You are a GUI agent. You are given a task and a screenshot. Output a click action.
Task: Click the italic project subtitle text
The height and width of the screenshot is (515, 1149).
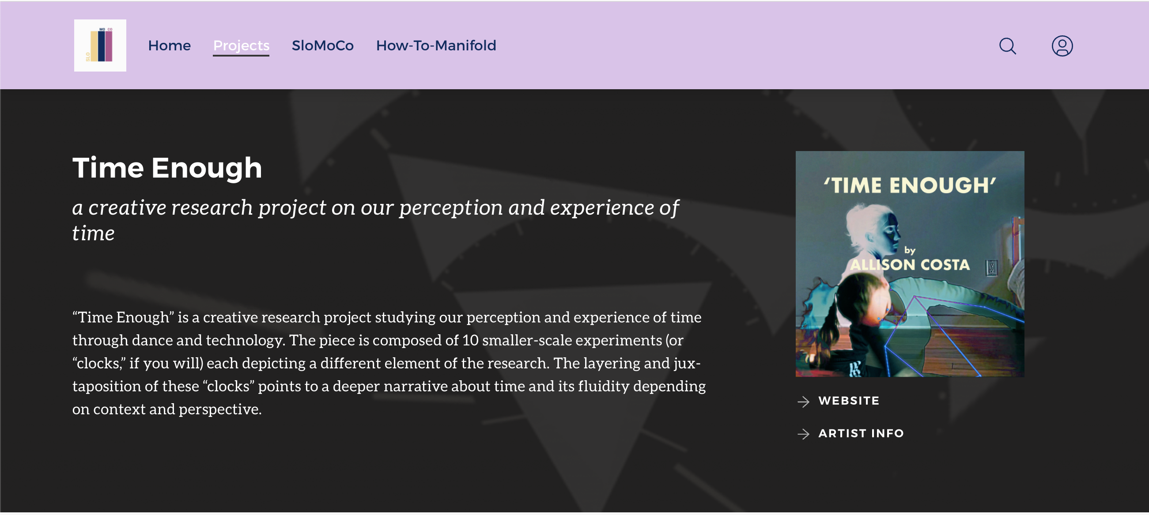click(374, 208)
